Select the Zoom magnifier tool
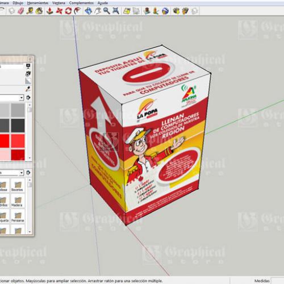284x284 pixels. point(107,11)
